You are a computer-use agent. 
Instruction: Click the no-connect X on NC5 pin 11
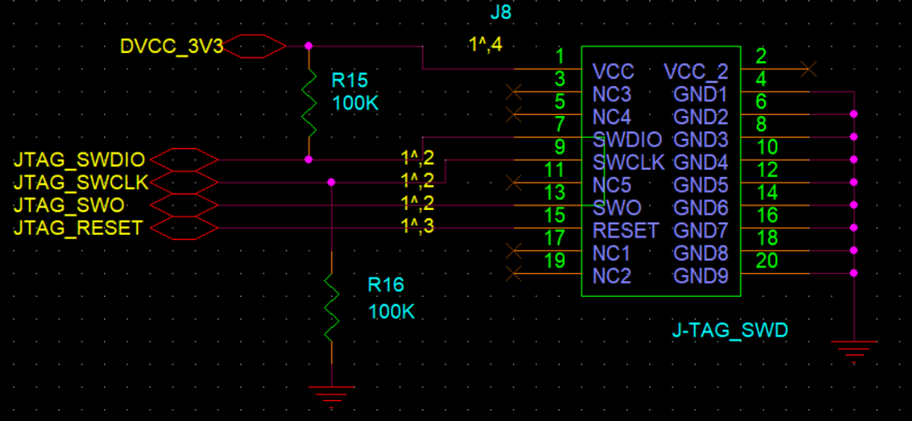click(513, 184)
